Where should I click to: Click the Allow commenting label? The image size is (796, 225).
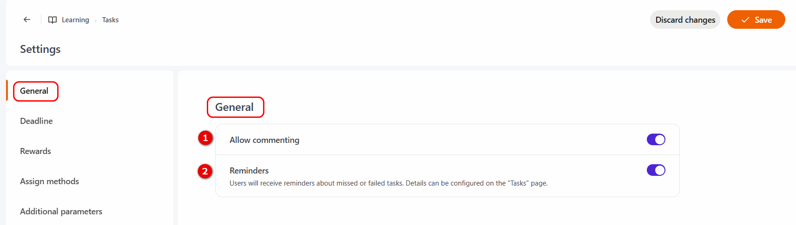[264, 140]
